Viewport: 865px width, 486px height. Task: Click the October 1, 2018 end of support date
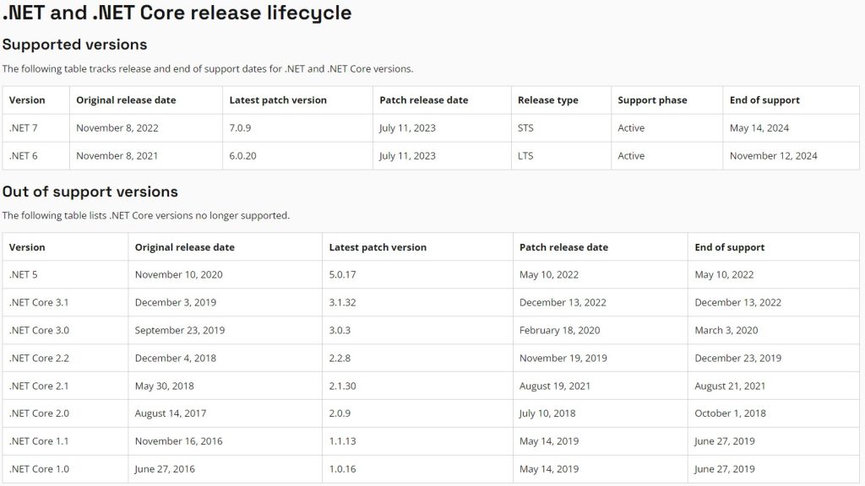pyautogui.click(x=730, y=414)
